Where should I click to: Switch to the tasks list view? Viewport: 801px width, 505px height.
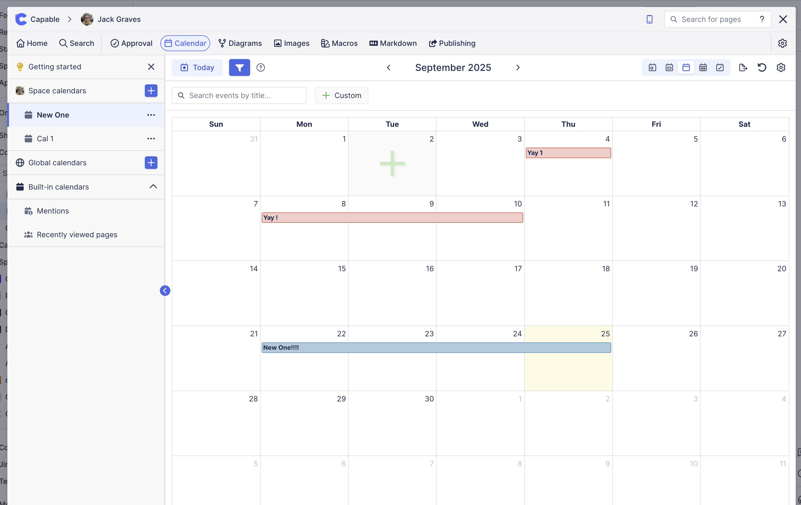[x=720, y=67]
